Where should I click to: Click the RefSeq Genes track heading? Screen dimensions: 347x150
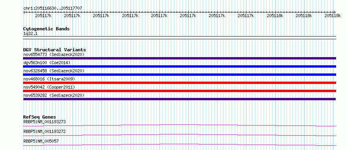[x=39, y=117]
